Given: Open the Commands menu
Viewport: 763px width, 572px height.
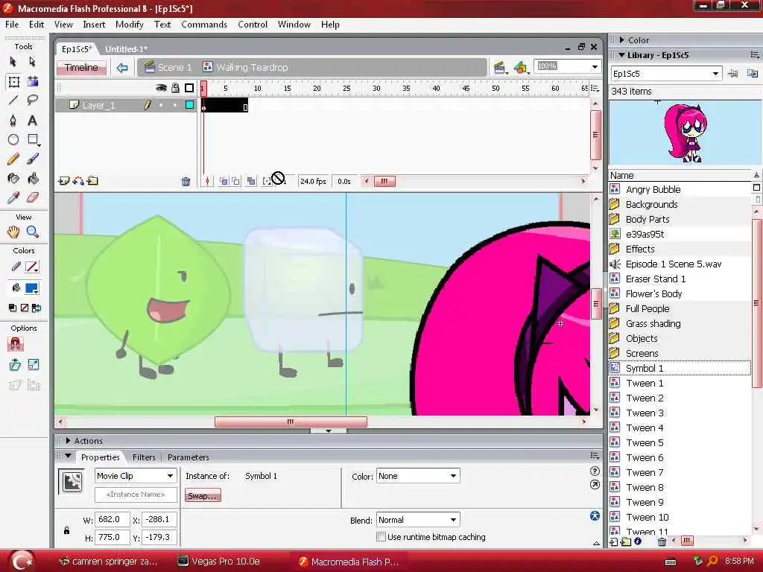Looking at the screenshot, I should point(204,25).
